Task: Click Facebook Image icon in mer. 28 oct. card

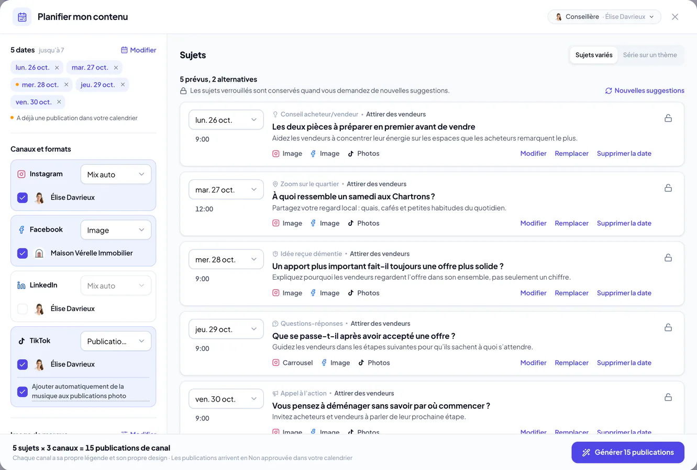Action: pyautogui.click(x=313, y=293)
